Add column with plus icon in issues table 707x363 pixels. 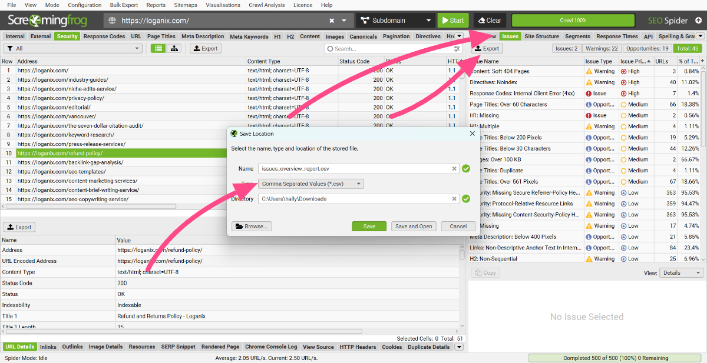pos(701,61)
